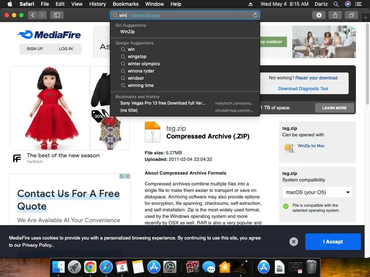Open the Download Diagnostic Tool link
The width and height of the screenshot is (370, 277).
pyautogui.click(x=303, y=89)
